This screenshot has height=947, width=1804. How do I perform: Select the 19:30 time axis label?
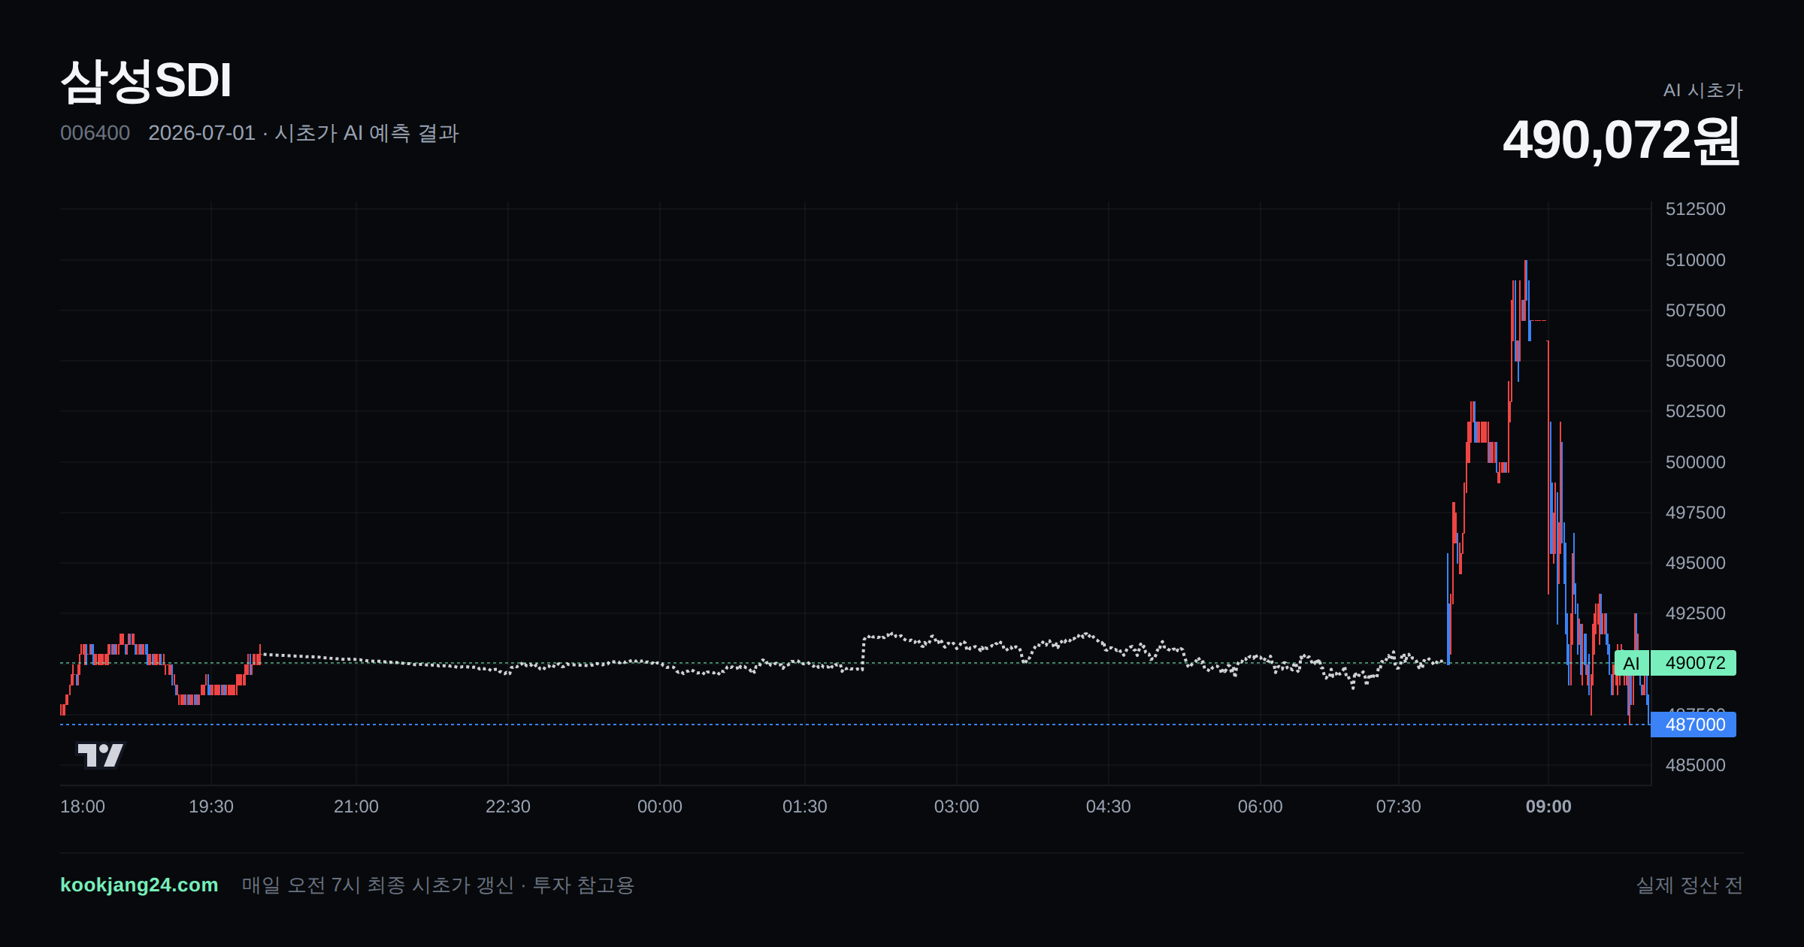pos(211,806)
